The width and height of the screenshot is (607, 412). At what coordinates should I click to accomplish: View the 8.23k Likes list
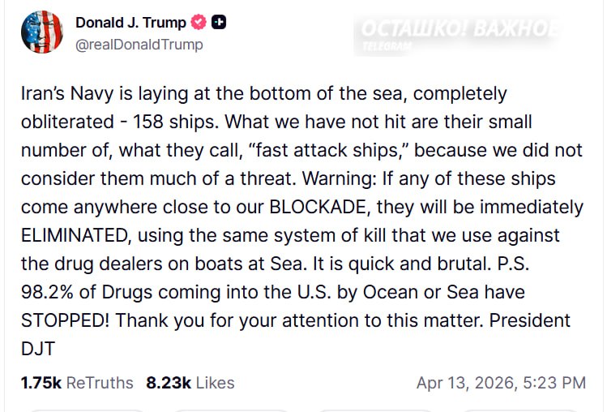coord(190,382)
